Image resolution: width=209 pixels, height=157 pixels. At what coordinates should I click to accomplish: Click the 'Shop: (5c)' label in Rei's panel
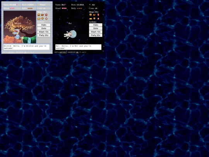click(94, 12)
